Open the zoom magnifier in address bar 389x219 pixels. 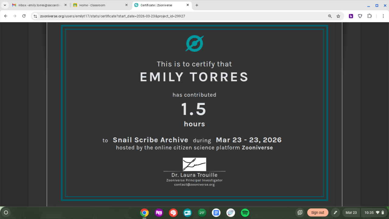tap(330, 16)
